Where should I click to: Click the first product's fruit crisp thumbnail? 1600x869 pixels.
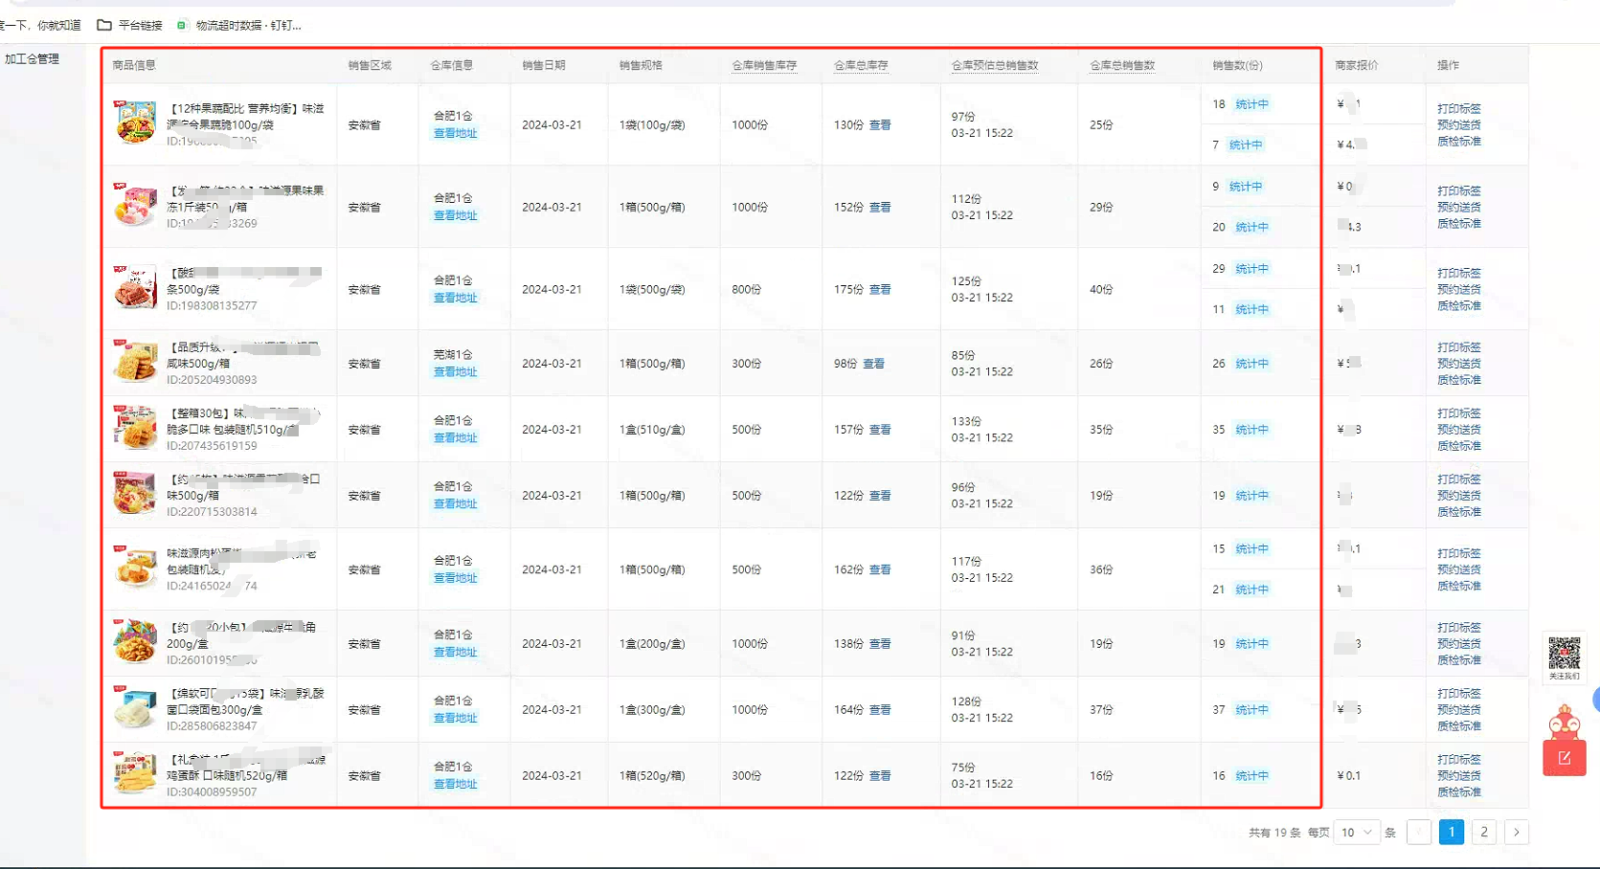point(135,123)
